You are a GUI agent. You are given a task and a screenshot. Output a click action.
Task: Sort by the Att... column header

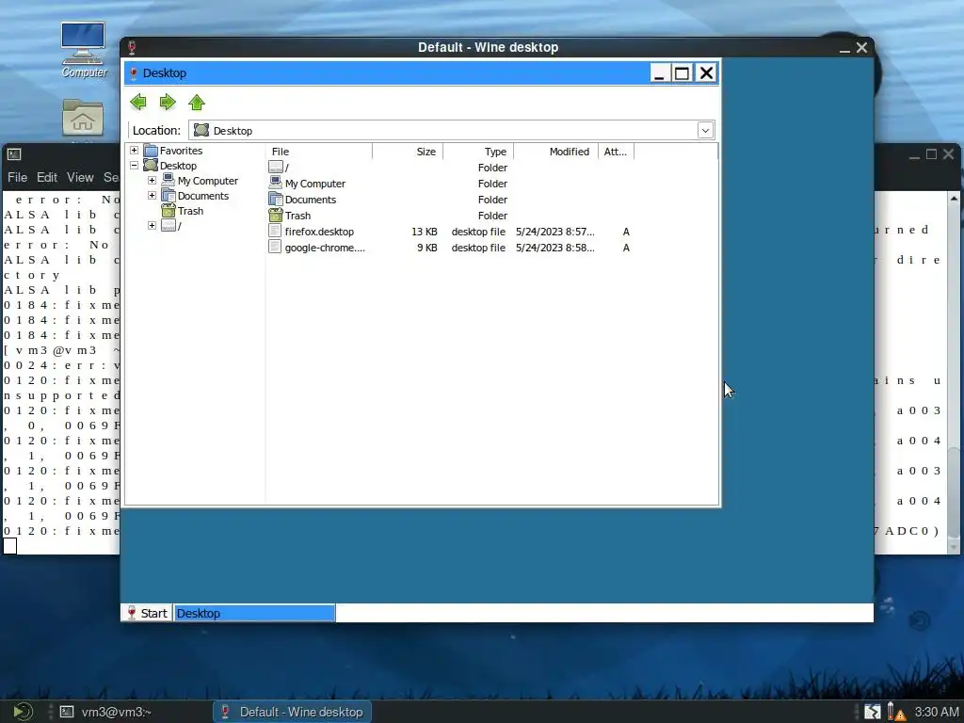click(x=616, y=152)
